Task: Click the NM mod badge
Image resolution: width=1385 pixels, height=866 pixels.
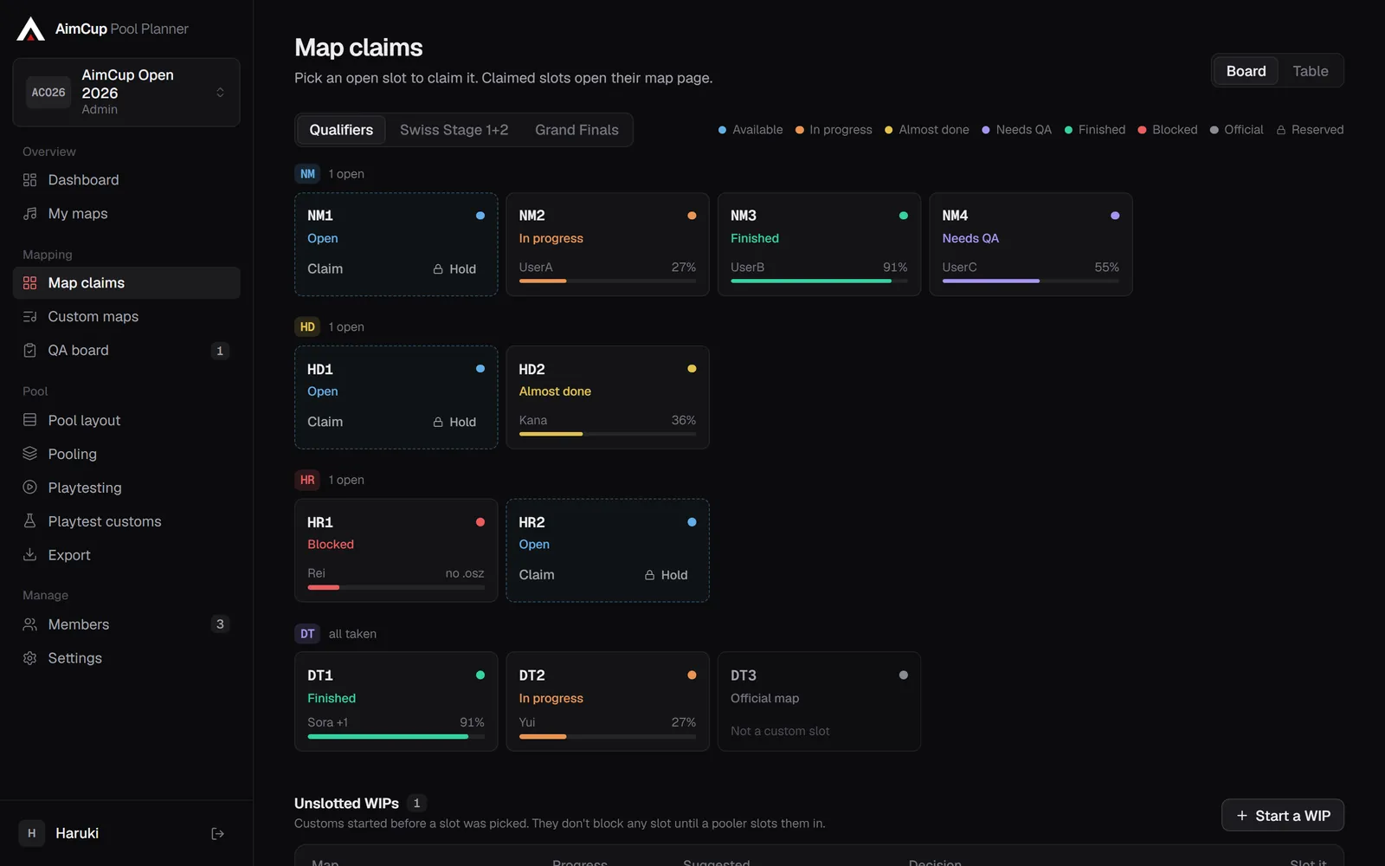Action: pyautogui.click(x=307, y=174)
